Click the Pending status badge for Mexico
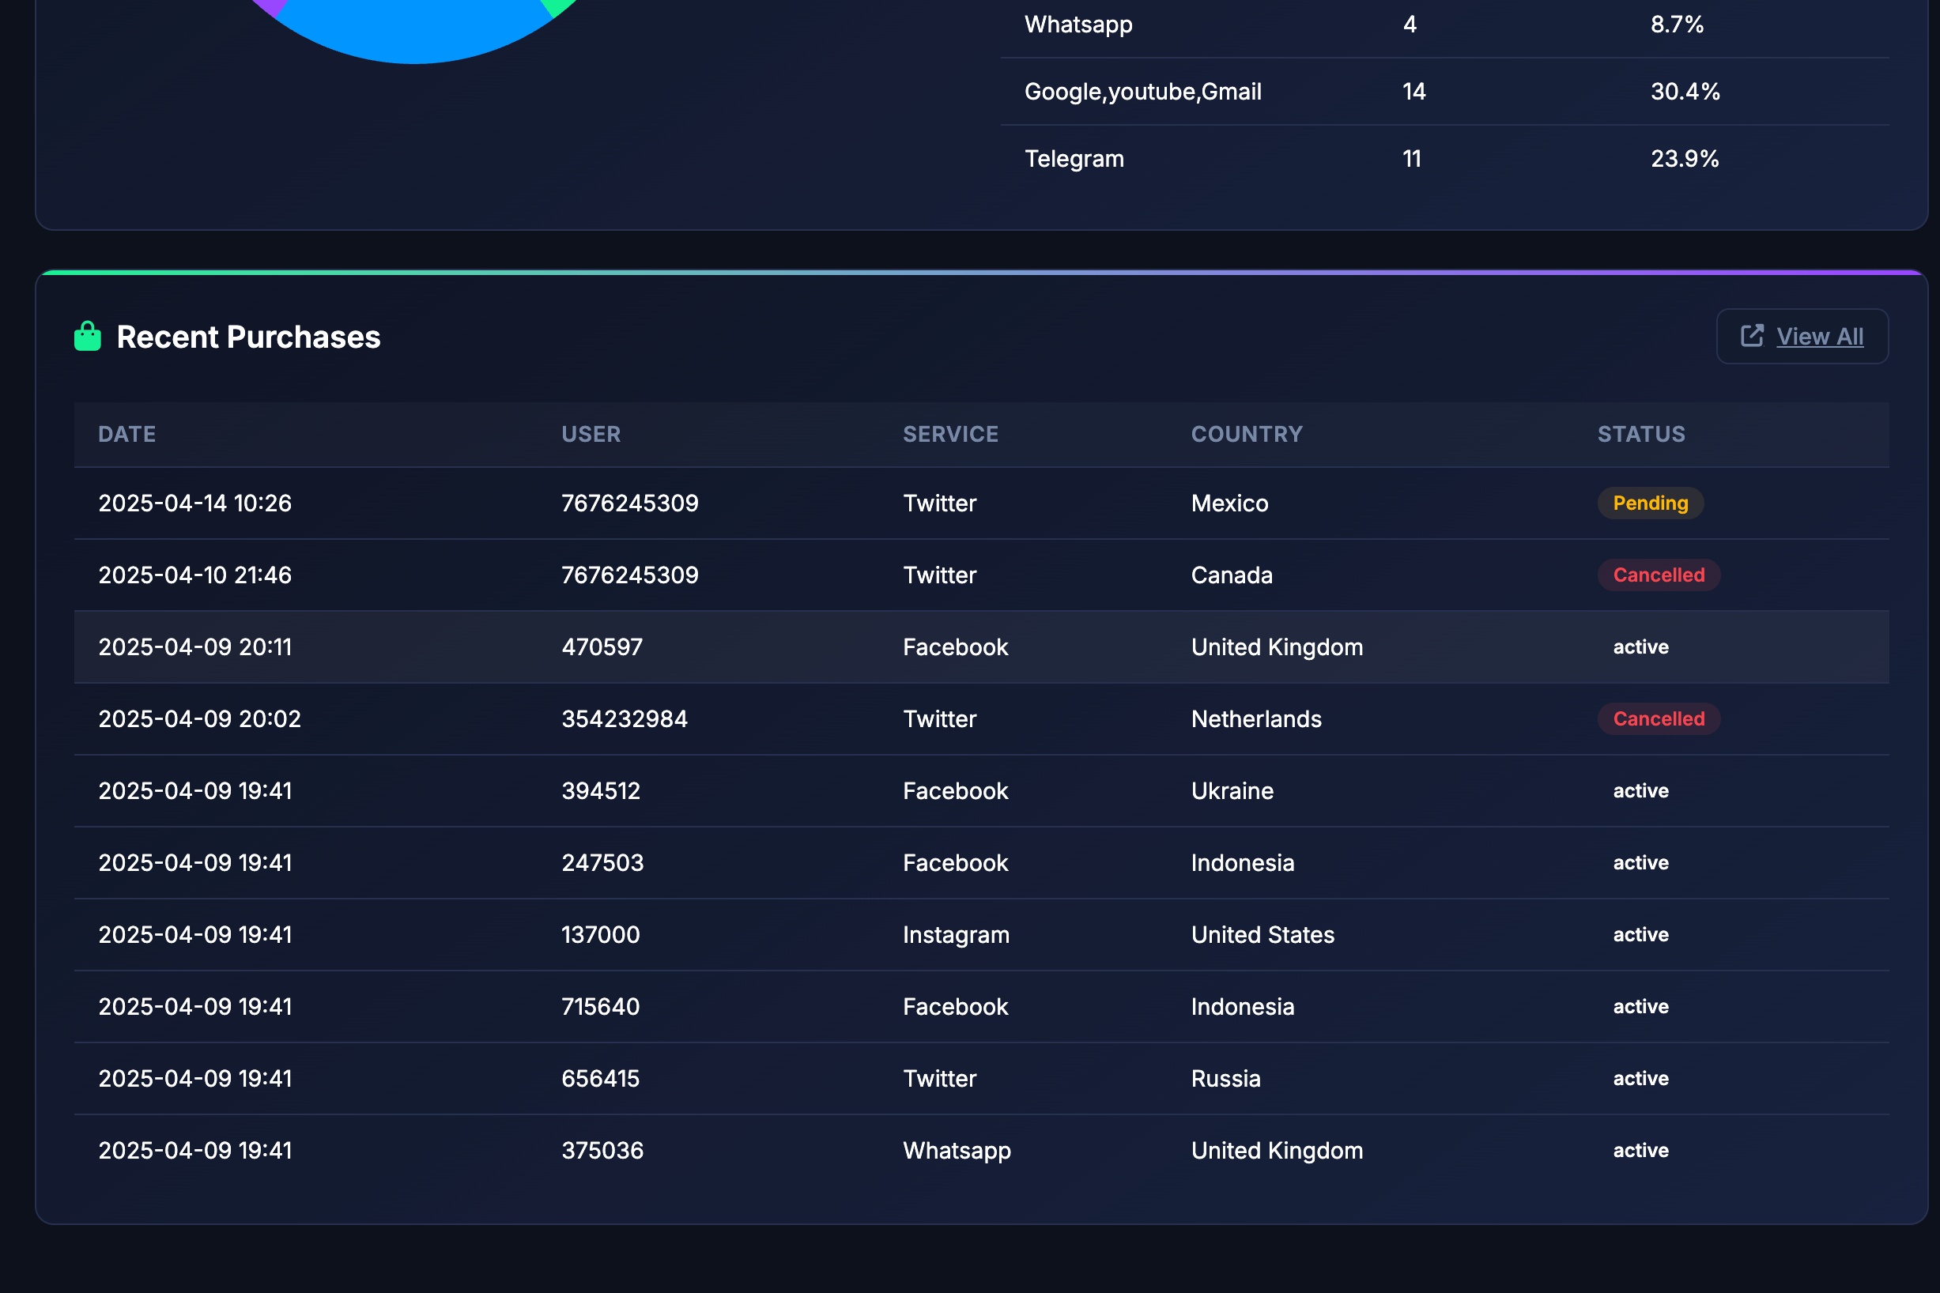The image size is (1940, 1293). tap(1650, 503)
